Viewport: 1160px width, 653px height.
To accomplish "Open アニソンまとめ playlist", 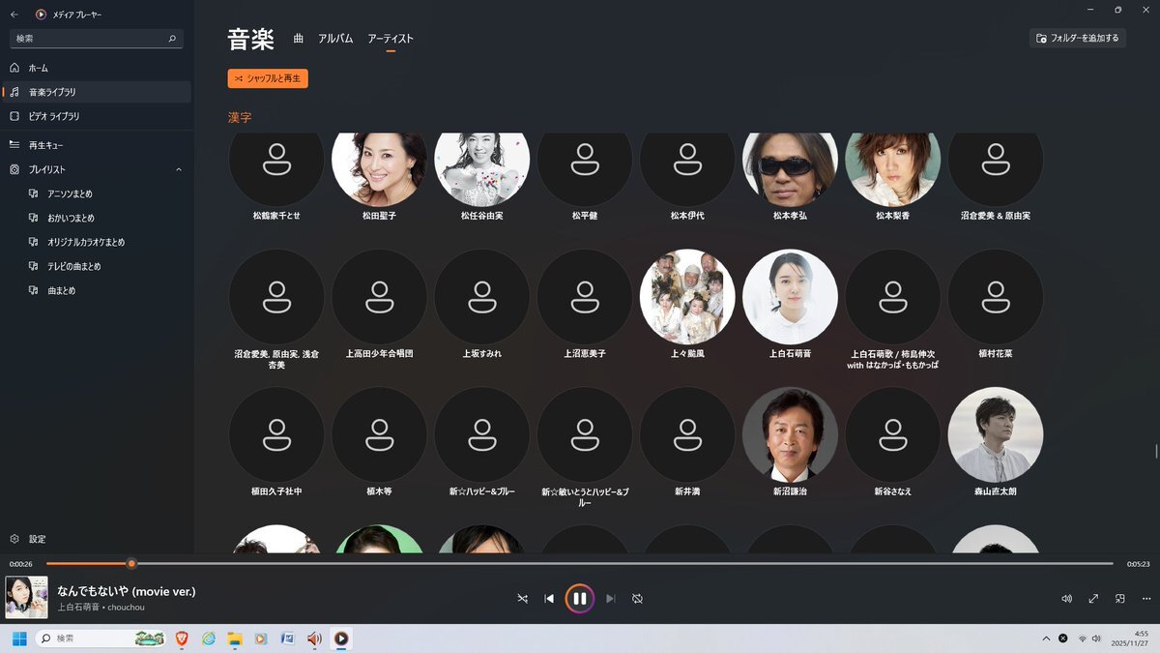I will tap(71, 193).
